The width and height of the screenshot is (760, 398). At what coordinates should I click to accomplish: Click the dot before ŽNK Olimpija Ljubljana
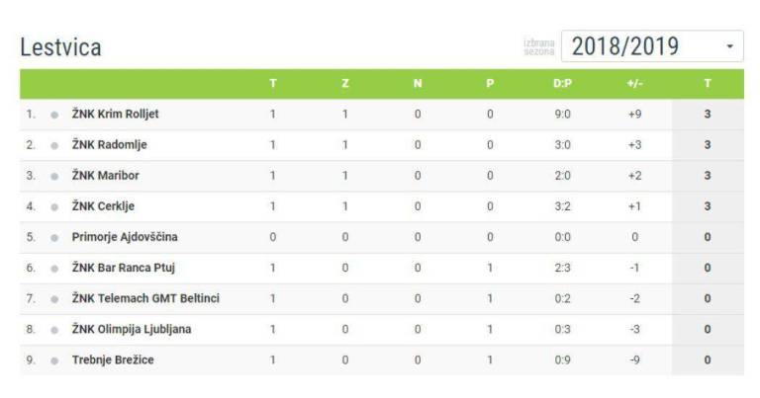coord(54,330)
